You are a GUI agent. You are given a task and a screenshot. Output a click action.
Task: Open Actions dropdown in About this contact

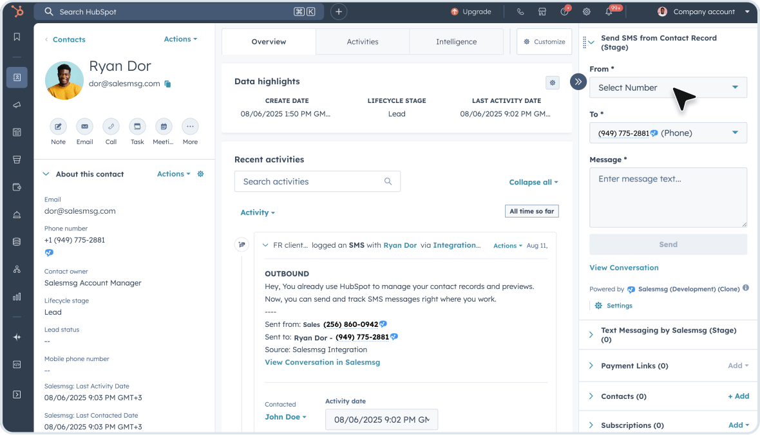173,174
